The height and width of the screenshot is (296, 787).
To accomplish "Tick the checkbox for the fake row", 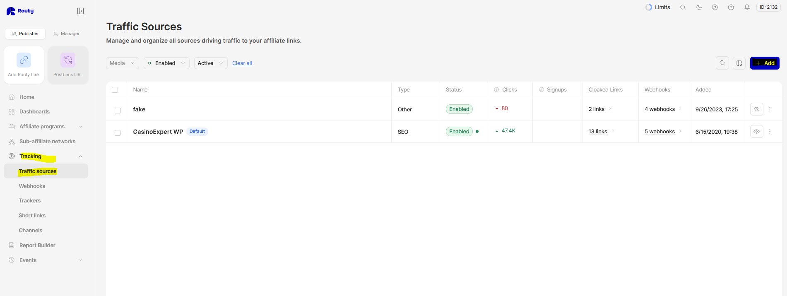I will point(118,111).
